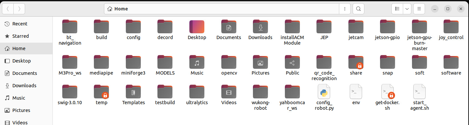Open the build folder

[x=101, y=27]
